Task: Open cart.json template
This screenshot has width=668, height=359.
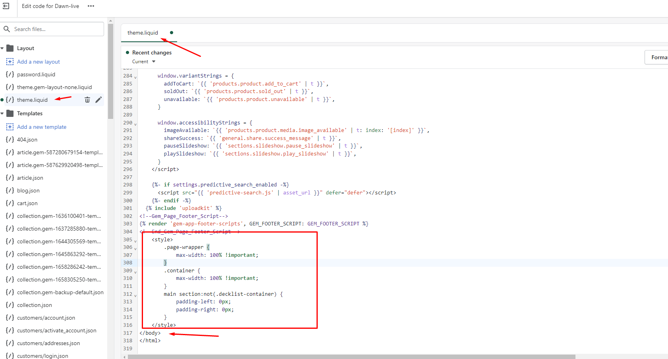Action: pos(27,203)
